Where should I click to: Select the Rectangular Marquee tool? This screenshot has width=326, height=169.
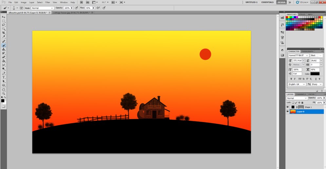pyautogui.click(x=4, y=21)
